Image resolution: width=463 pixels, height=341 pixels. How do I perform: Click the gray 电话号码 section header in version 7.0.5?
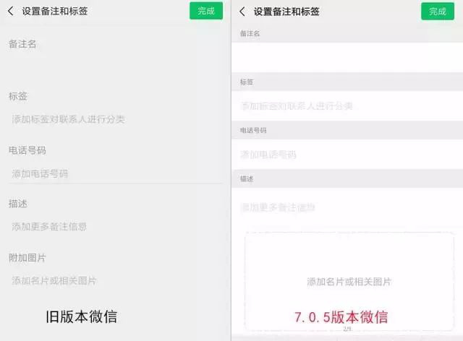[253, 131]
